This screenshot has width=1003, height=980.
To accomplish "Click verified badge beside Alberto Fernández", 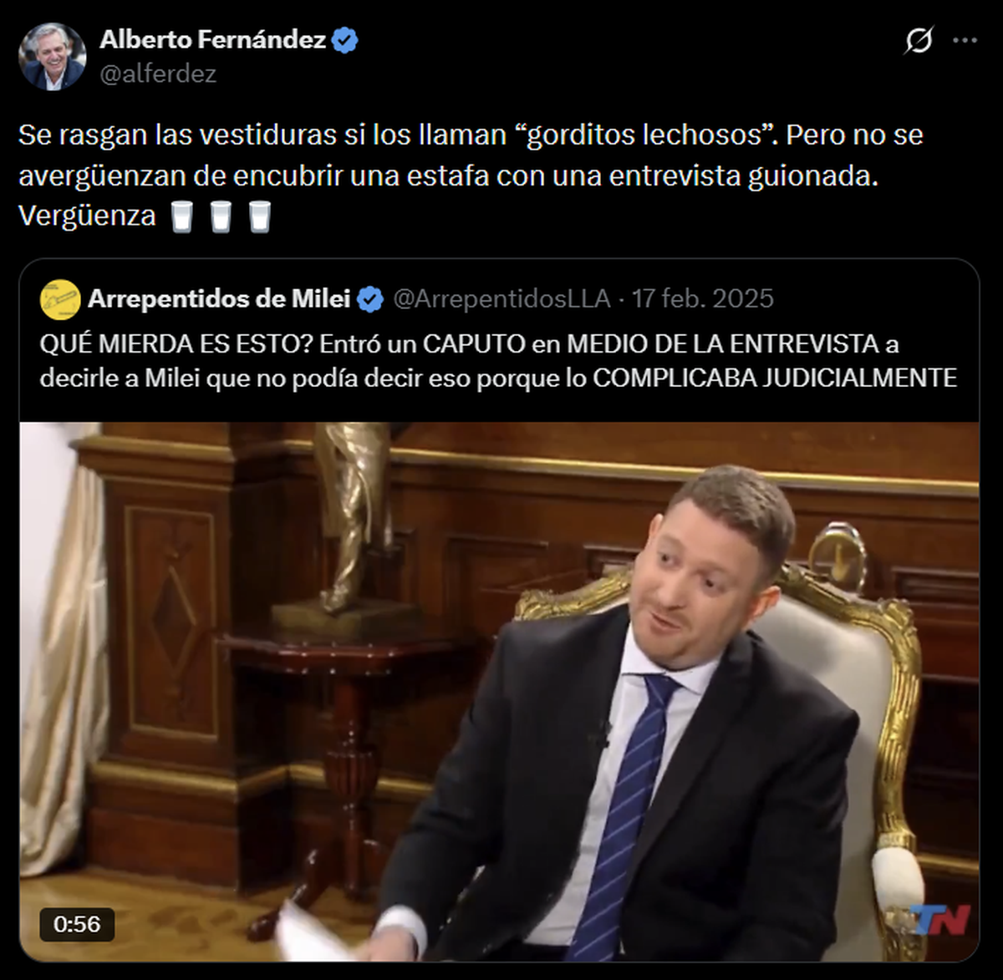I will click(x=344, y=40).
